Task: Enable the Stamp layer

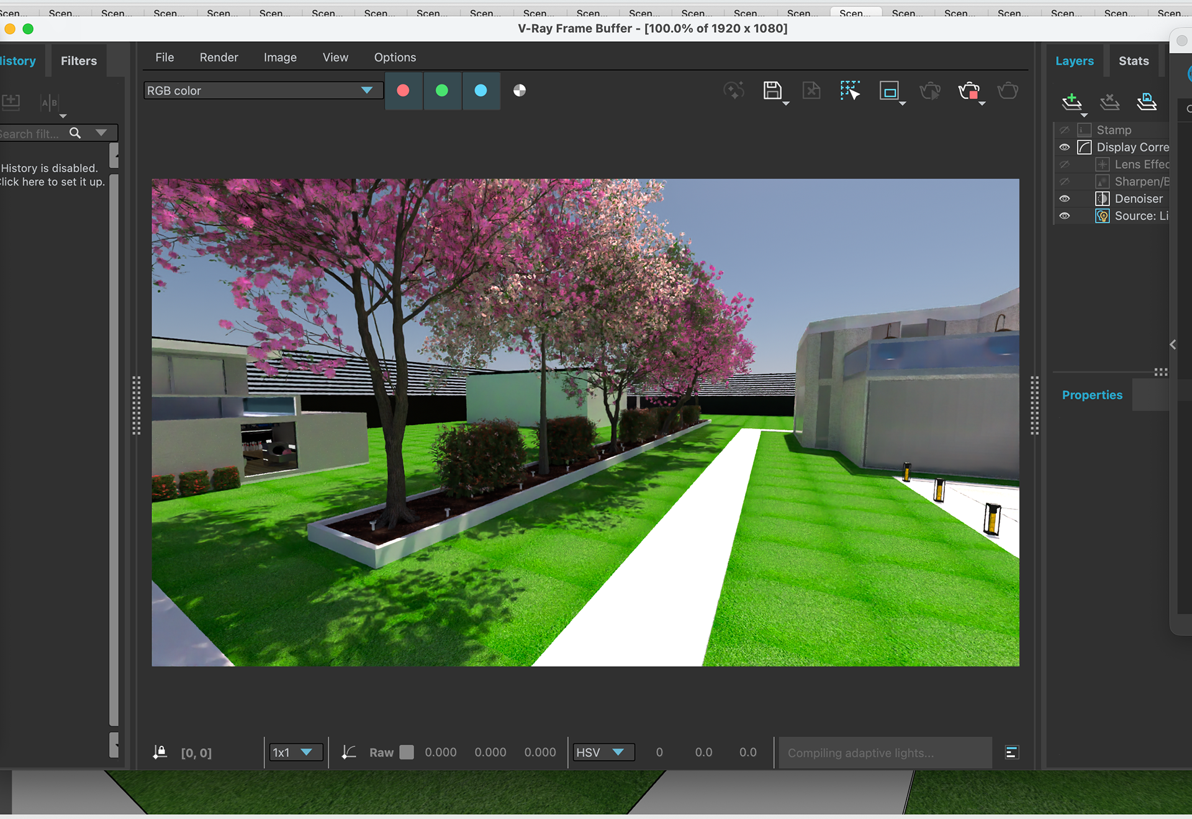Action: pos(1065,130)
